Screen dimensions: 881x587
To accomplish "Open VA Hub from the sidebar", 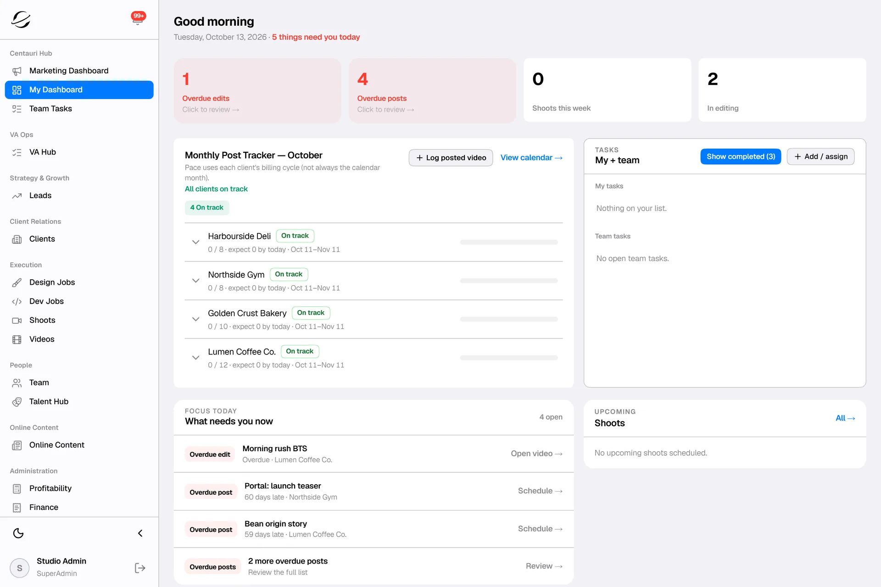I will [x=79, y=152].
